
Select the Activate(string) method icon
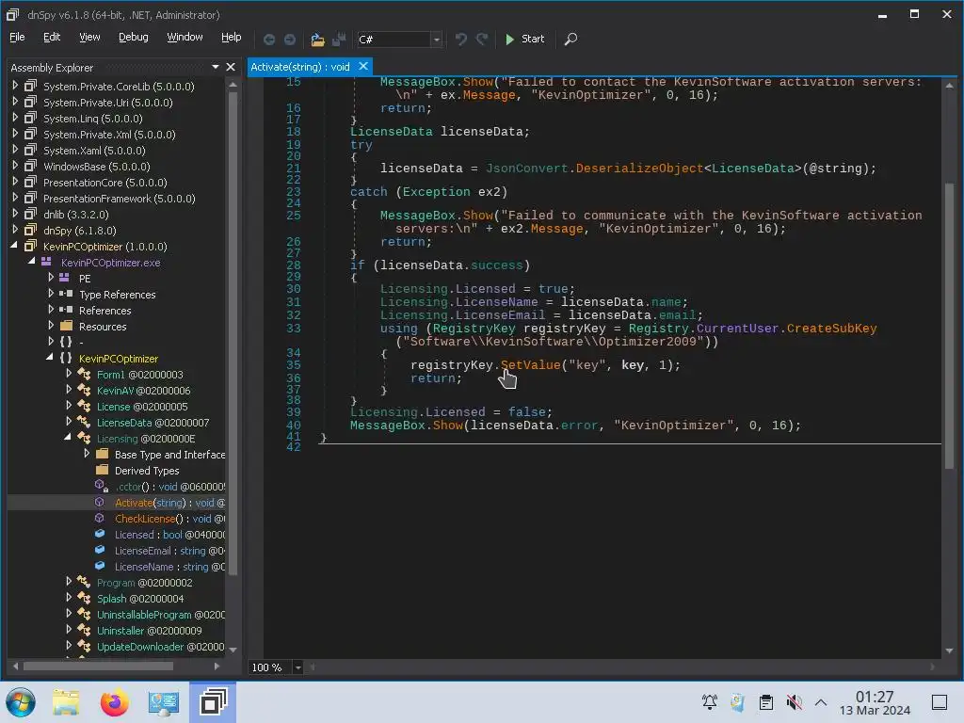click(100, 502)
